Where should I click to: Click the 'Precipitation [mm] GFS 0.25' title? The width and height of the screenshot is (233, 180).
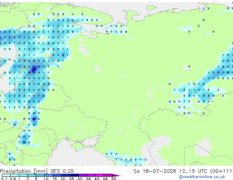tap(37, 171)
